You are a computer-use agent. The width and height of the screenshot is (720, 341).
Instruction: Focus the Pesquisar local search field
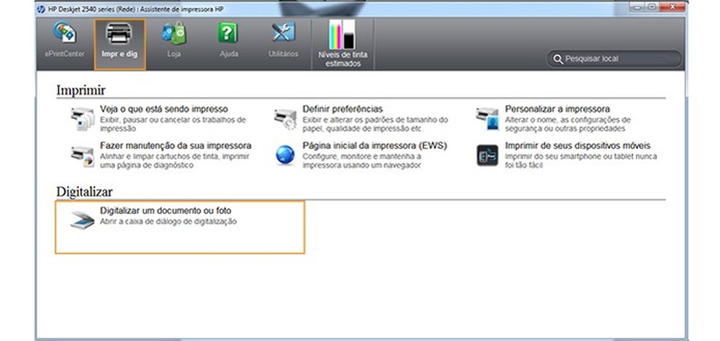click(614, 59)
